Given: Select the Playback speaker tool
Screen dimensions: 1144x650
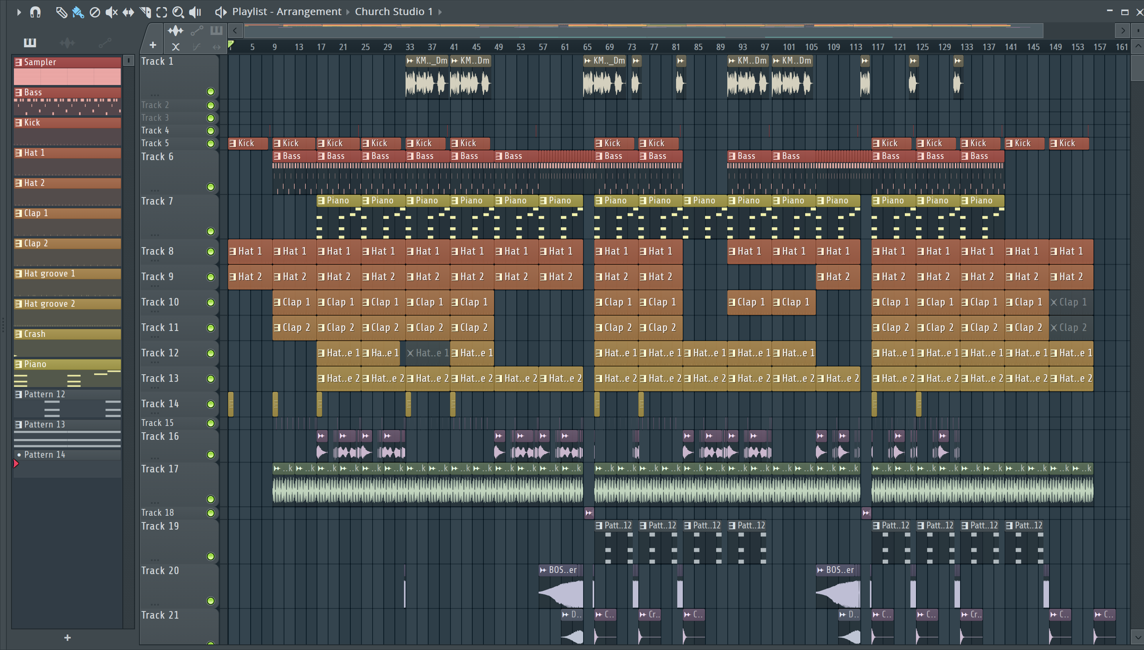Looking at the screenshot, I should pyautogui.click(x=195, y=12).
